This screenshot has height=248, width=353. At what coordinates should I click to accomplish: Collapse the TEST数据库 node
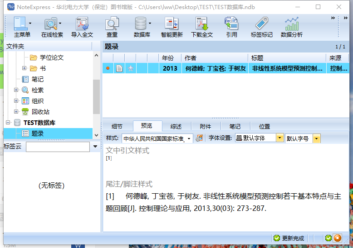(x=8, y=123)
